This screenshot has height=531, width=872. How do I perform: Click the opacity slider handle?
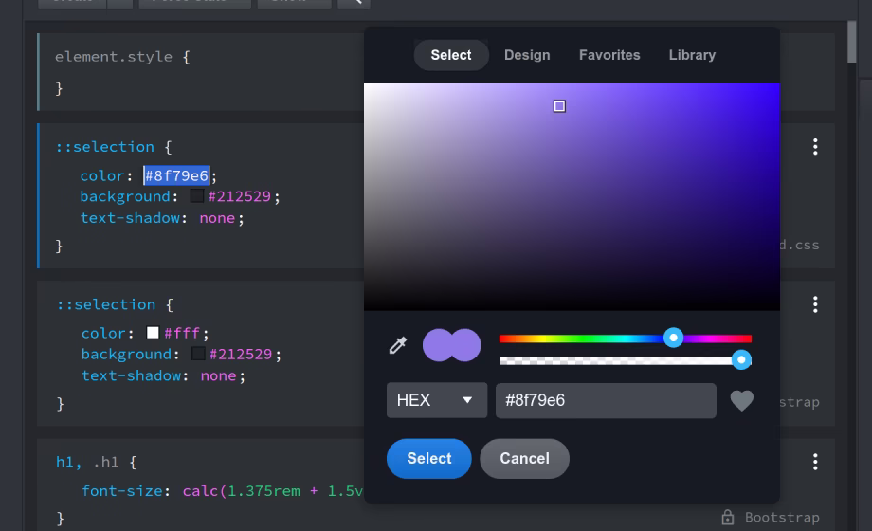tap(741, 359)
